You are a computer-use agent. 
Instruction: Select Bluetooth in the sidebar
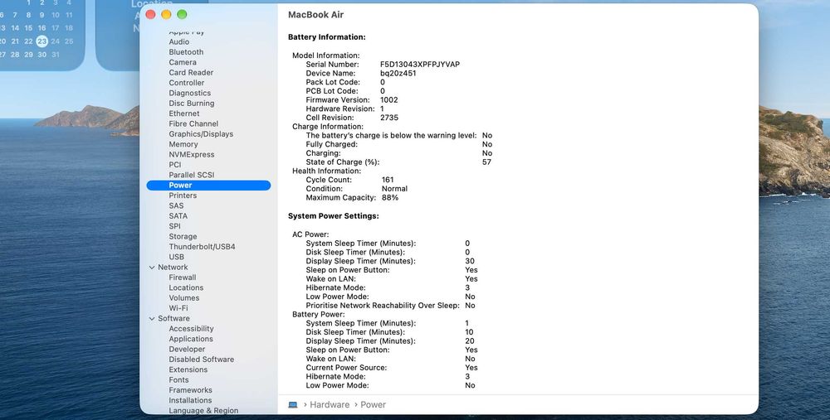(186, 51)
